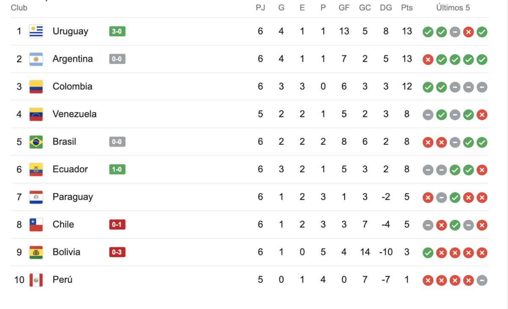Screen dimensions: 508x309
Task: Click the Venezuela flag icon
Action: 36,114
